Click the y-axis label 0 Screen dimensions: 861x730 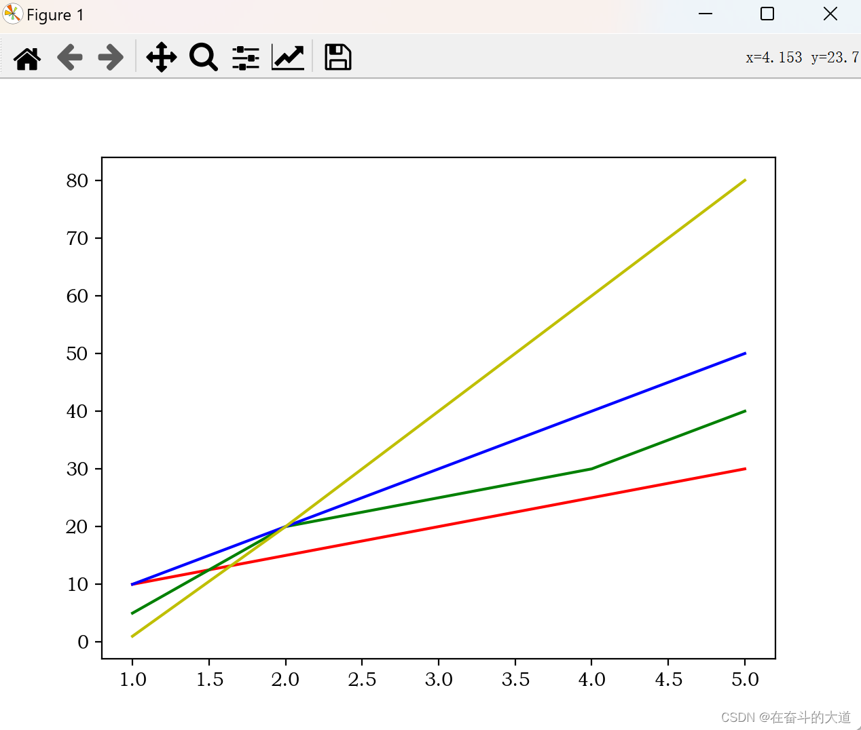pyautogui.click(x=83, y=642)
